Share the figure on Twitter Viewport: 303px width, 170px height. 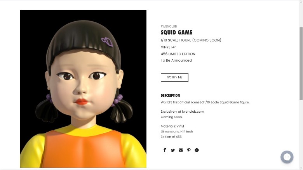coord(173,150)
